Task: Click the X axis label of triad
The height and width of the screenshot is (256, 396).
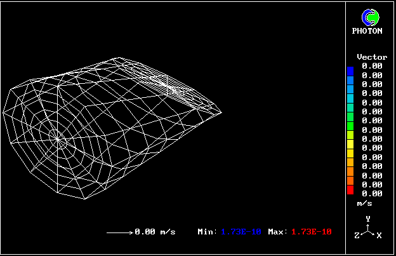Action: pyautogui.click(x=379, y=236)
